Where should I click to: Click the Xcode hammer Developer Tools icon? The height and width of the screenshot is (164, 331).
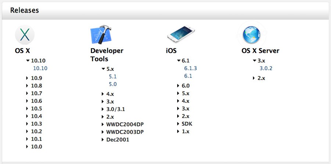101,35
